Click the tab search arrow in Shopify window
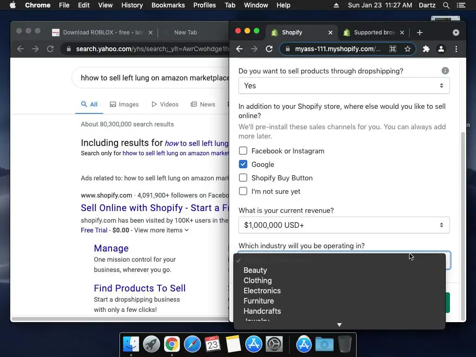The height and width of the screenshot is (357, 476). point(456,33)
